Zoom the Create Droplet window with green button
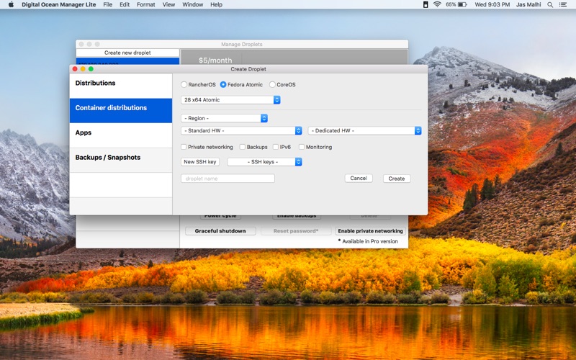The height and width of the screenshot is (360, 576). [x=91, y=69]
